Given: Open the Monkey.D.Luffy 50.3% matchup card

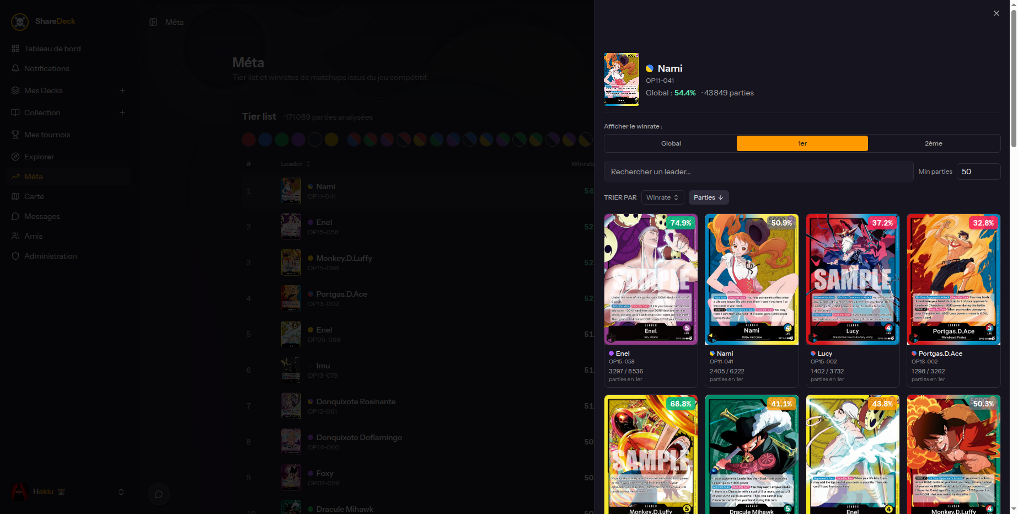Looking at the screenshot, I should pyautogui.click(x=953, y=454).
